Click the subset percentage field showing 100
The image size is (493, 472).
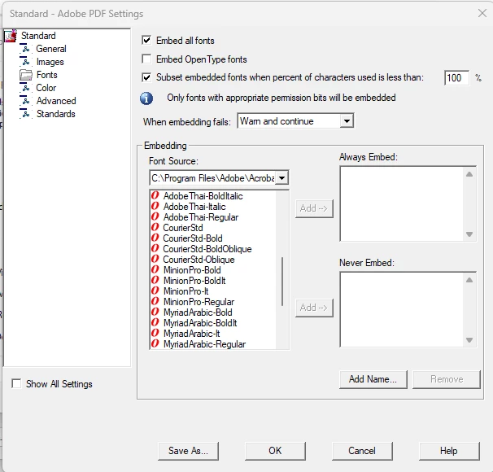[x=457, y=78]
